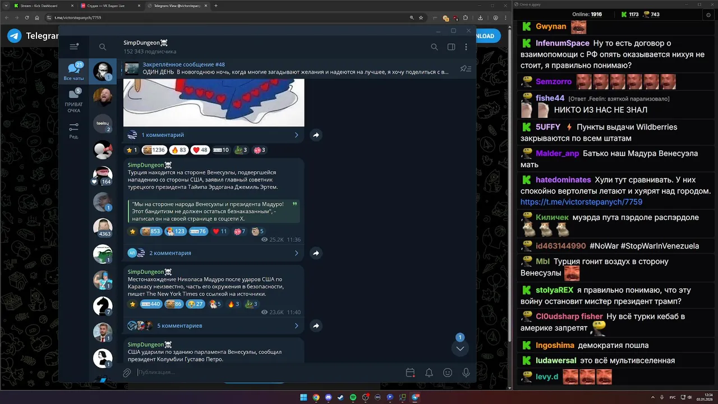Expand the 1 комментарий chevron arrow
718x404 pixels.
click(x=296, y=135)
